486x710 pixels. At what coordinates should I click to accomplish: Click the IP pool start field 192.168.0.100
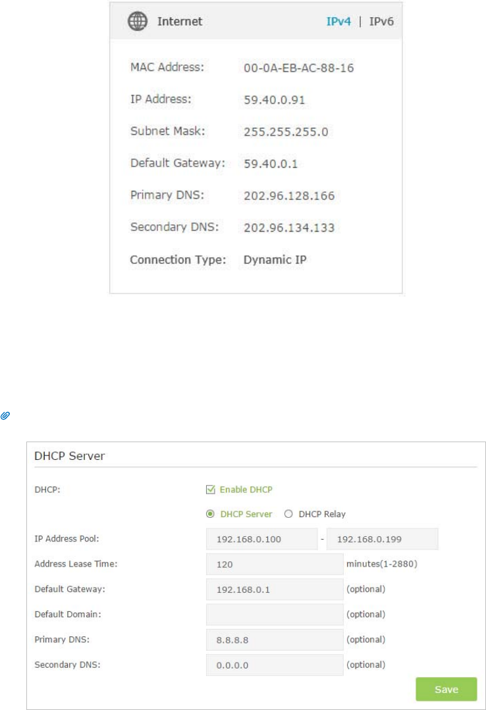[x=261, y=539]
